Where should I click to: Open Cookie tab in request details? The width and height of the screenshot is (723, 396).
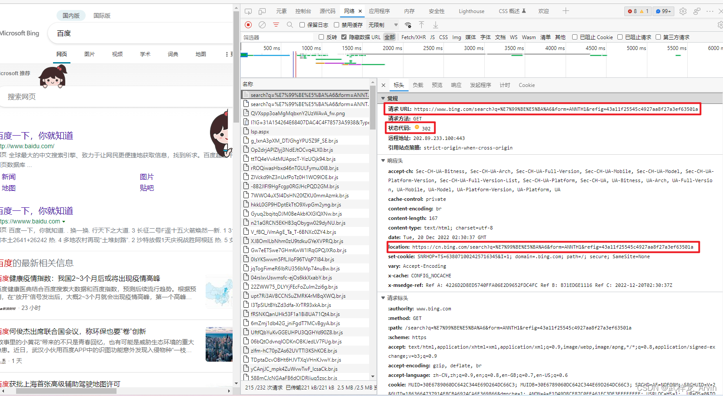pyautogui.click(x=526, y=85)
